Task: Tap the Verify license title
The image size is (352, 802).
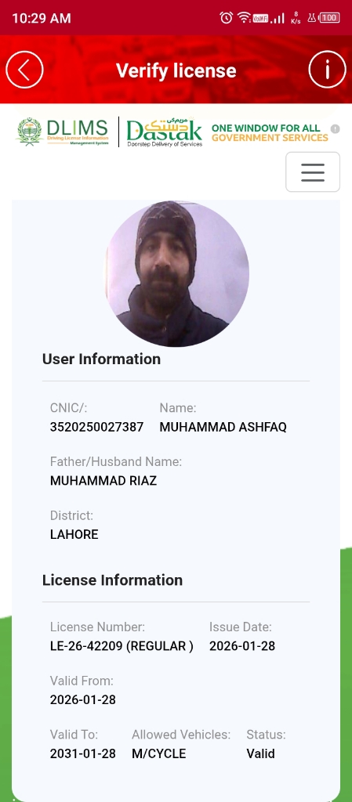Action: tap(176, 70)
